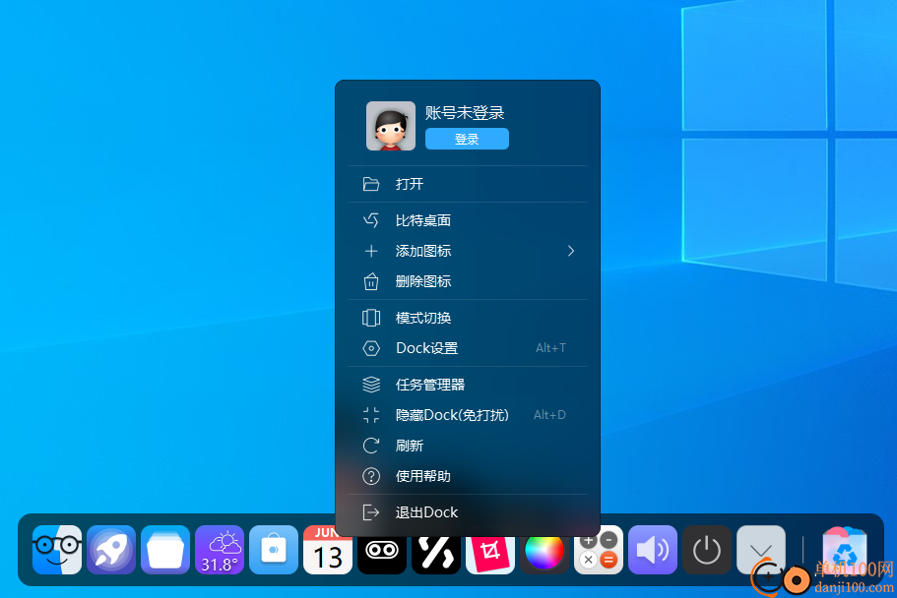Click the 登录 login button
Image resolution: width=897 pixels, height=598 pixels.
click(x=467, y=139)
